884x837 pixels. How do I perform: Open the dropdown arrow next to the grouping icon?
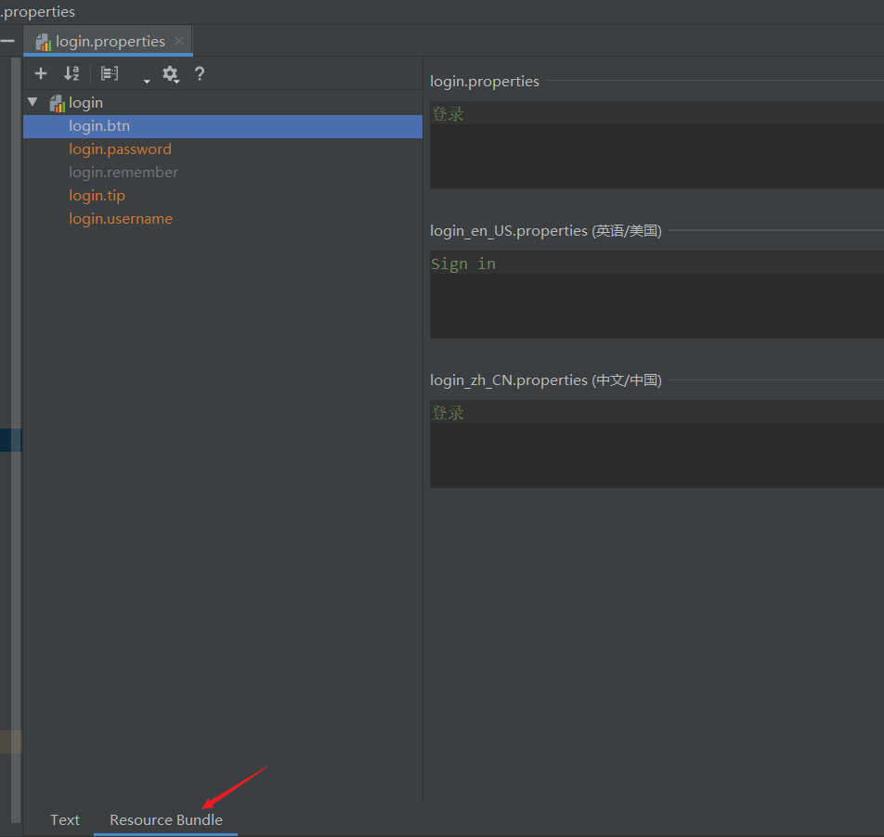click(x=146, y=79)
